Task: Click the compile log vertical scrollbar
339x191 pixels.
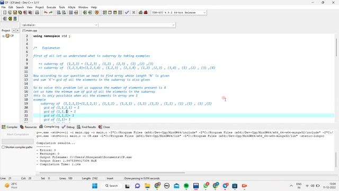Action: 336,160
